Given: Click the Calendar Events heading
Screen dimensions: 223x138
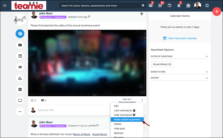Looking at the screenshot, I should click(x=180, y=16).
